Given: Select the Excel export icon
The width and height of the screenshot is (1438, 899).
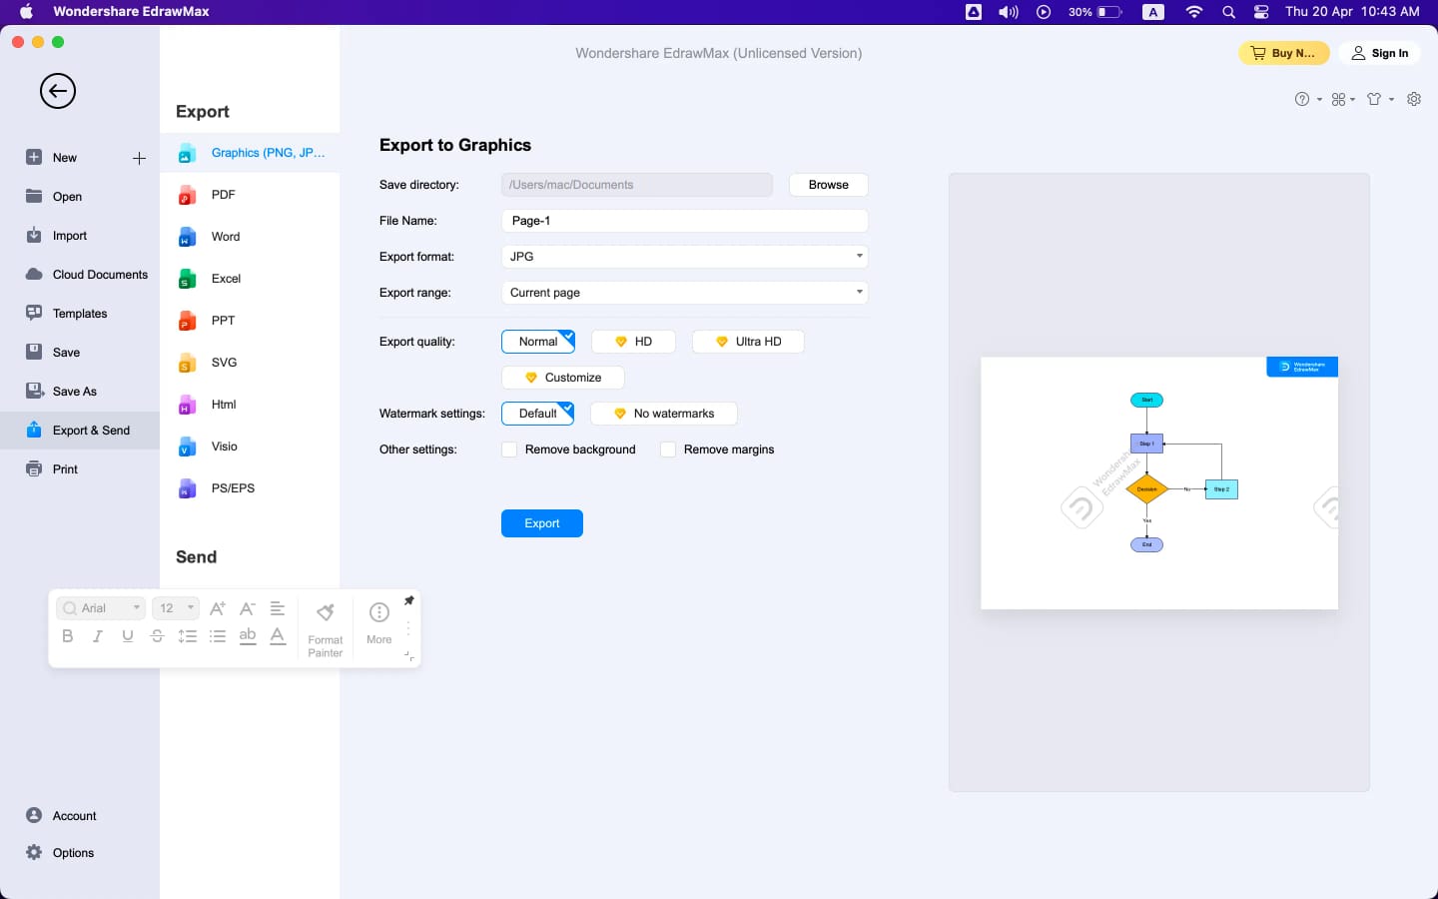Looking at the screenshot, I should coord(187,280).
